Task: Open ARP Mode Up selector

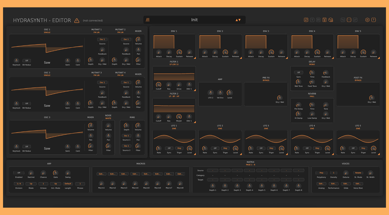Action: pos(31,184)
